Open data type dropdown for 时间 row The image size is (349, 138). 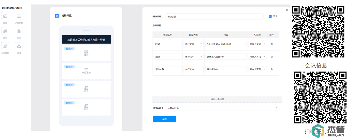193,44
